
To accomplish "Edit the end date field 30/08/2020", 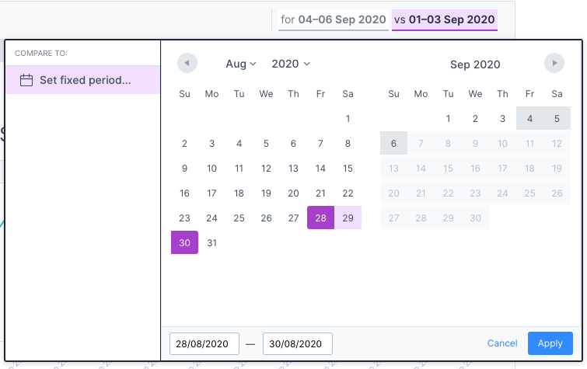I will coord(297,343).
